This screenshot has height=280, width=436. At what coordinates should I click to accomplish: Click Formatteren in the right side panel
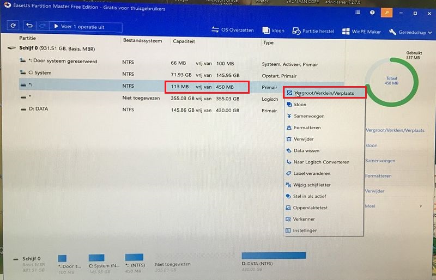click(378, 176)
